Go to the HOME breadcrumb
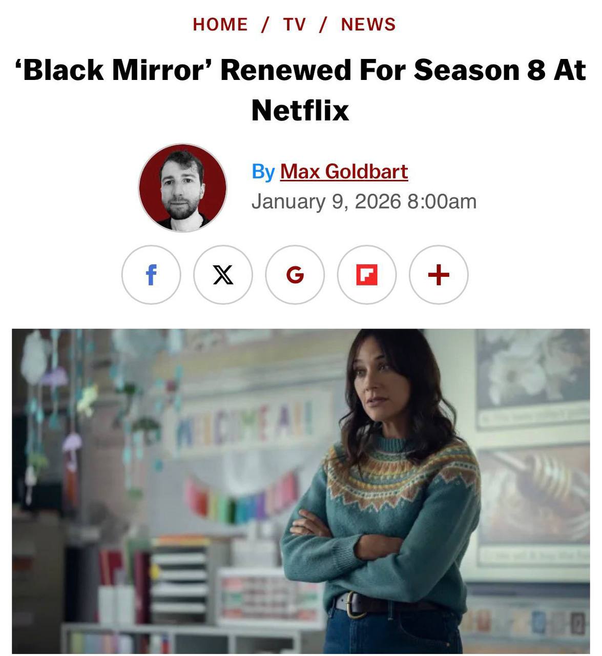The height and width of the screenshot is (656, 602). [x=220, y=25]
